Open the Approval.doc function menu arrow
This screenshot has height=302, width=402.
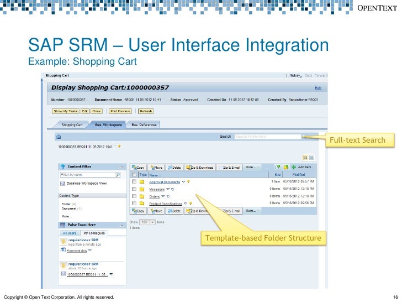click(89, 251)
